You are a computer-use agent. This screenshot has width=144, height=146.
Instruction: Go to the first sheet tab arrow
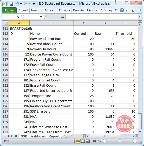click(x=4, y=136)
